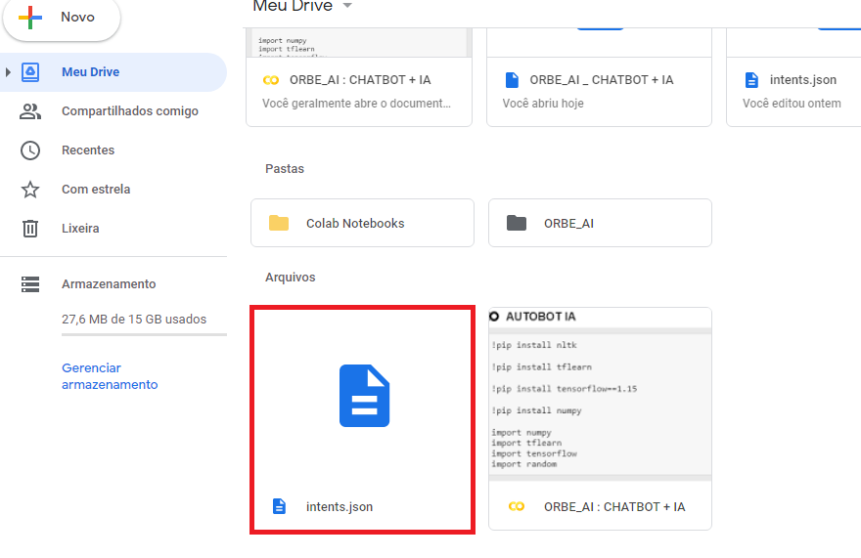Click the Meu Drive sidebar drive icon
This screenshot has width=861, height=558.
tap(30, 72)
